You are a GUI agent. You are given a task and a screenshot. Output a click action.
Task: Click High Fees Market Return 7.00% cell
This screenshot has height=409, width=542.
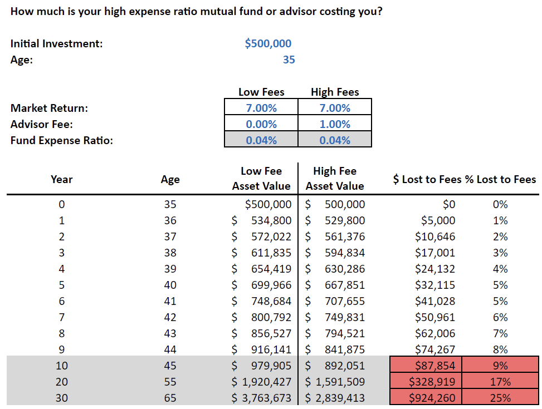coord(335,108)
